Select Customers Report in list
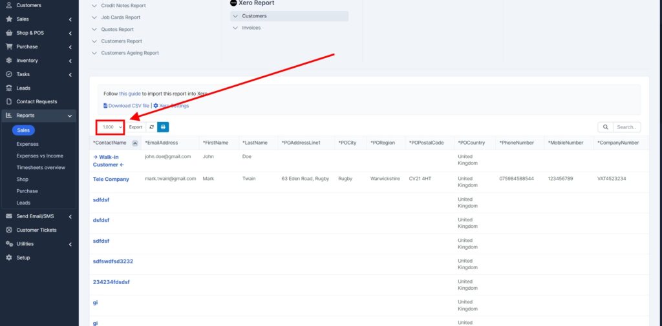 tap(122, 41)
